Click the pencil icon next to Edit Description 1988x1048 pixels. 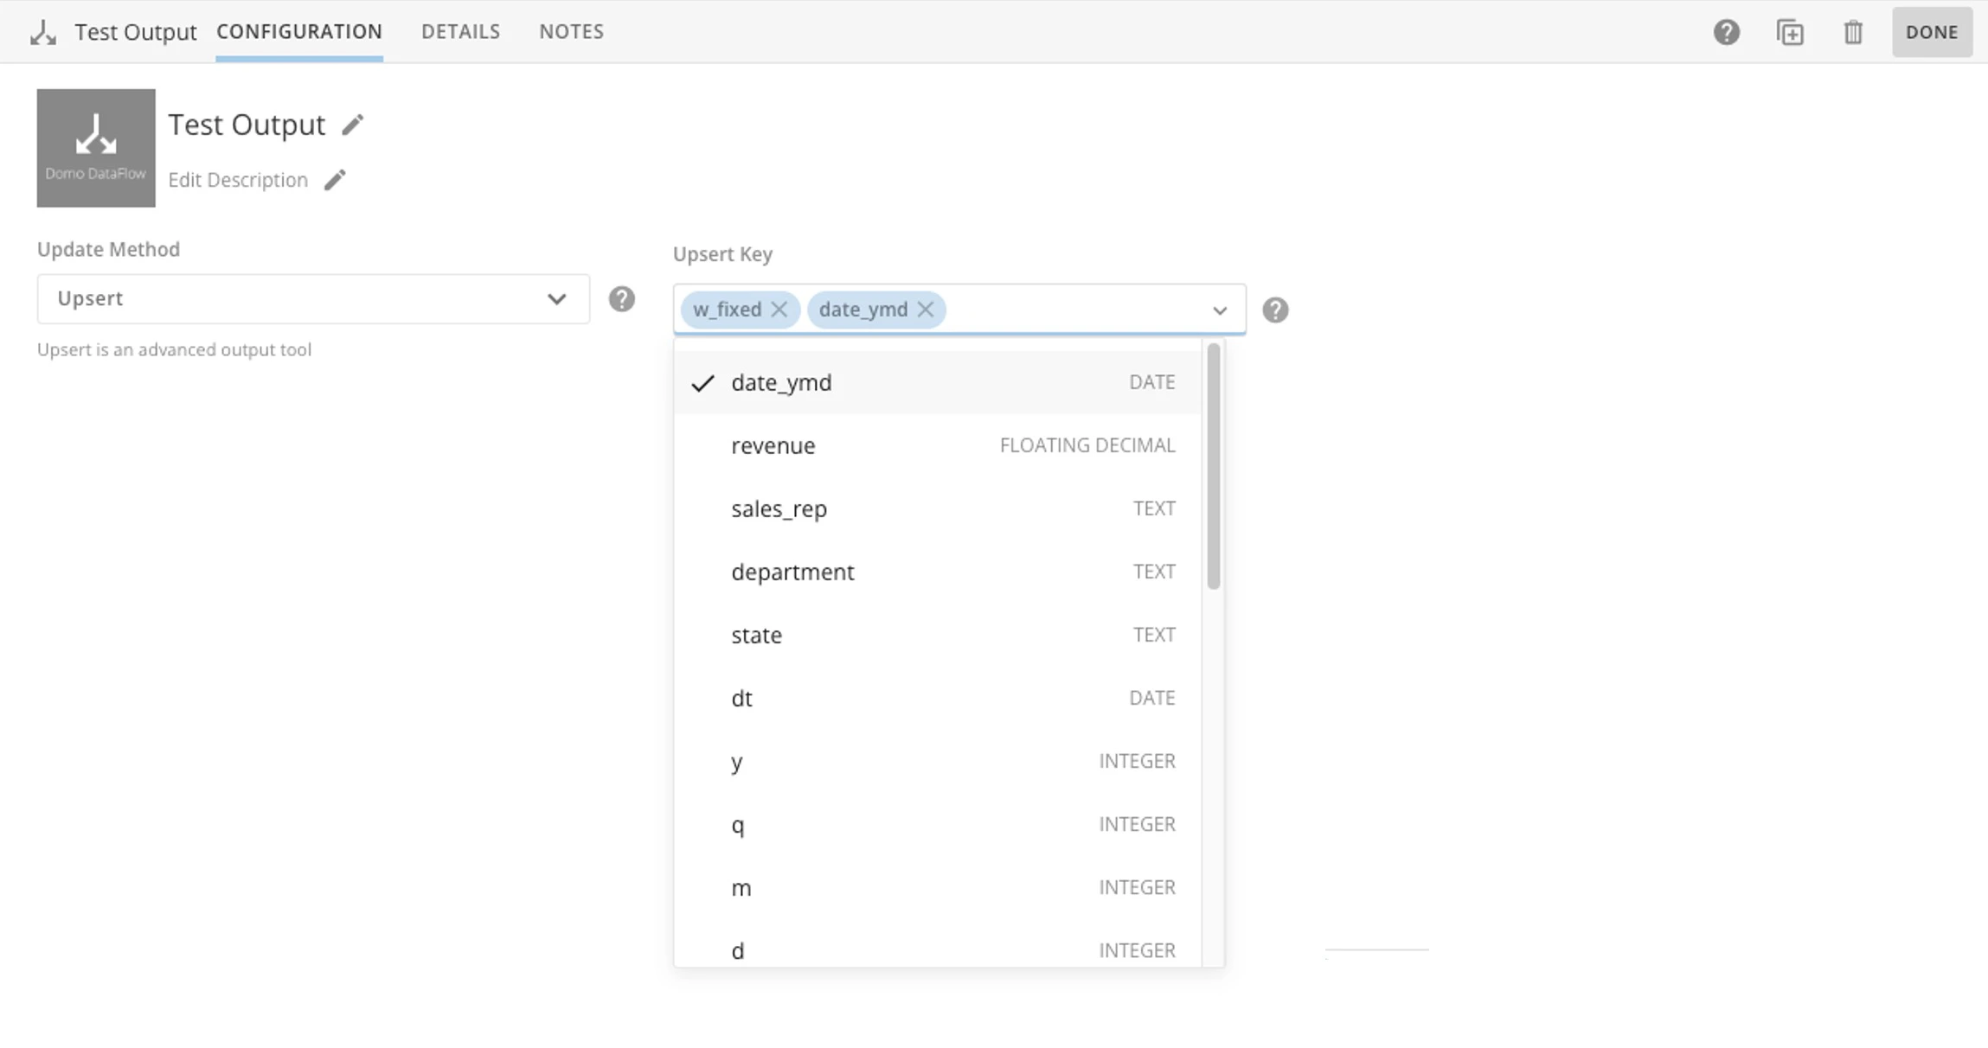tap(335, 180)
